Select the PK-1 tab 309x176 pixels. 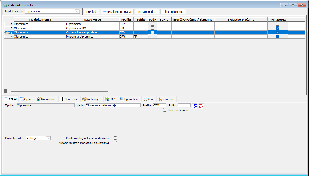click(x=110, y=99)
